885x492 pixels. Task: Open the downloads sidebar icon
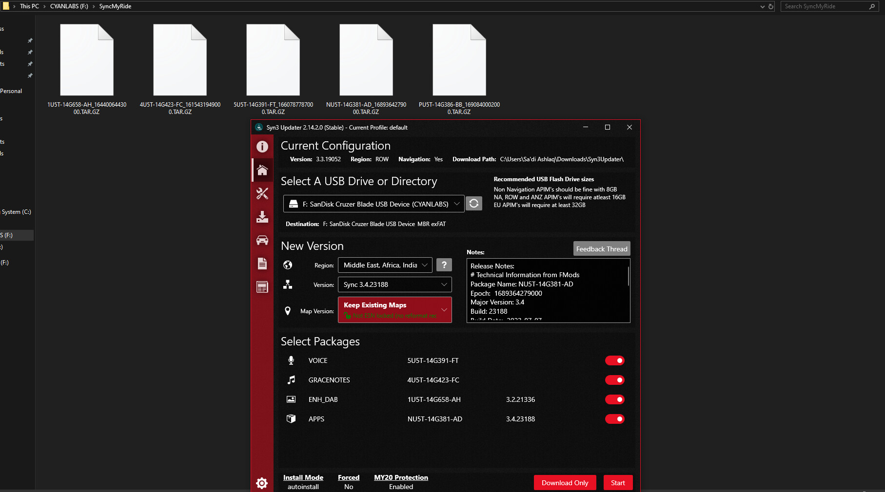coord(262,217)
